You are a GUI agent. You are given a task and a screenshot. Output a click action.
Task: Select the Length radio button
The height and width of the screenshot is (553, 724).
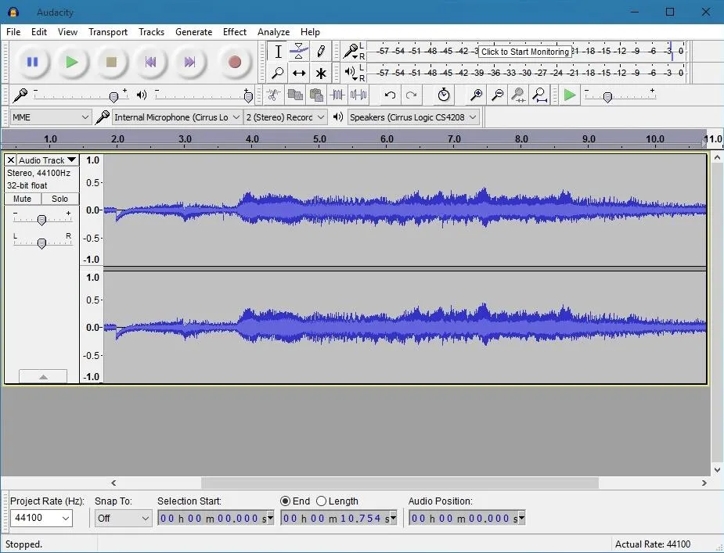point(322,501)
